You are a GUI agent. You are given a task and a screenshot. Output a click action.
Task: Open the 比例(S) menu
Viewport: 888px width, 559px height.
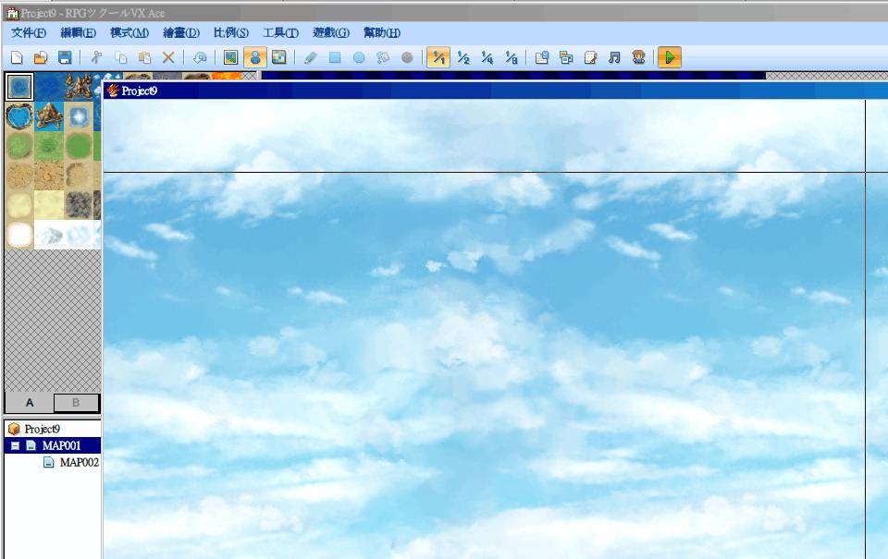231,33
